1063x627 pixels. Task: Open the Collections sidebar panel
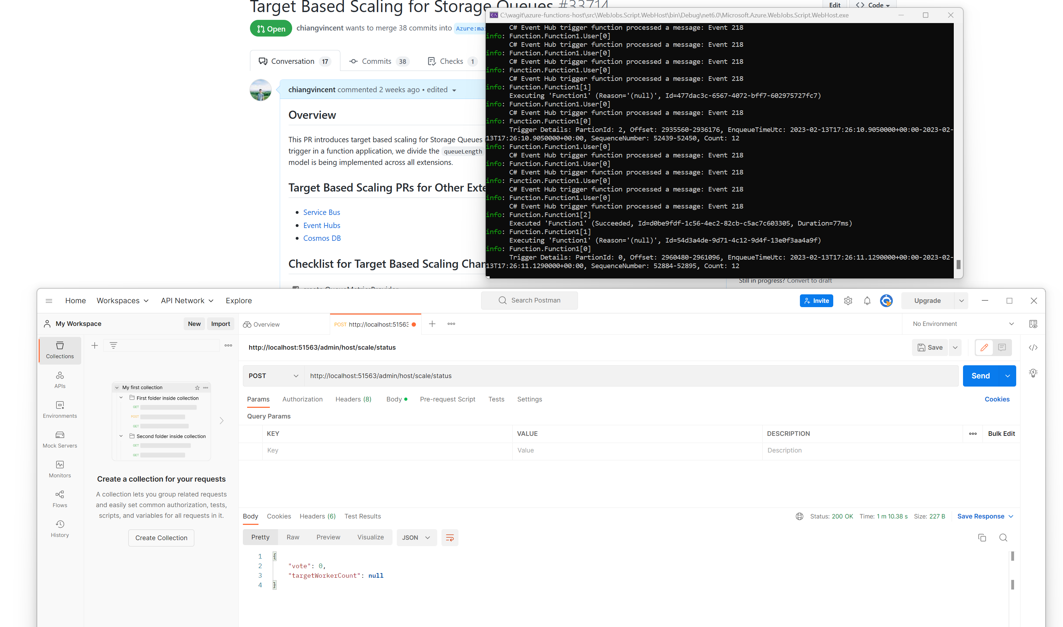(60, 350)
